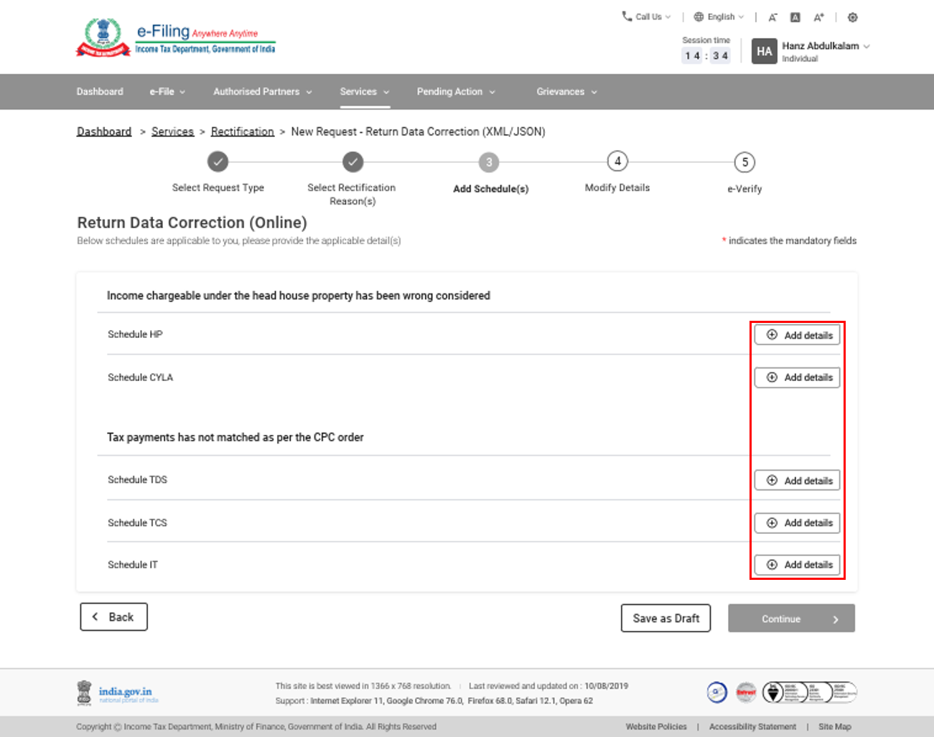Open the e-File menu

pos(167,92)
